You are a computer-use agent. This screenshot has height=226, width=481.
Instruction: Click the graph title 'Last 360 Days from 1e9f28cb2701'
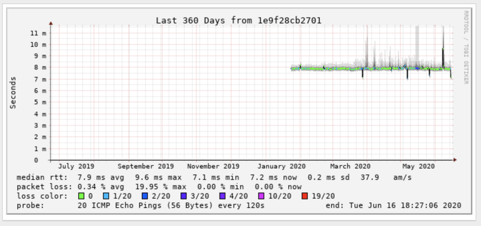[x=238, y=20]
